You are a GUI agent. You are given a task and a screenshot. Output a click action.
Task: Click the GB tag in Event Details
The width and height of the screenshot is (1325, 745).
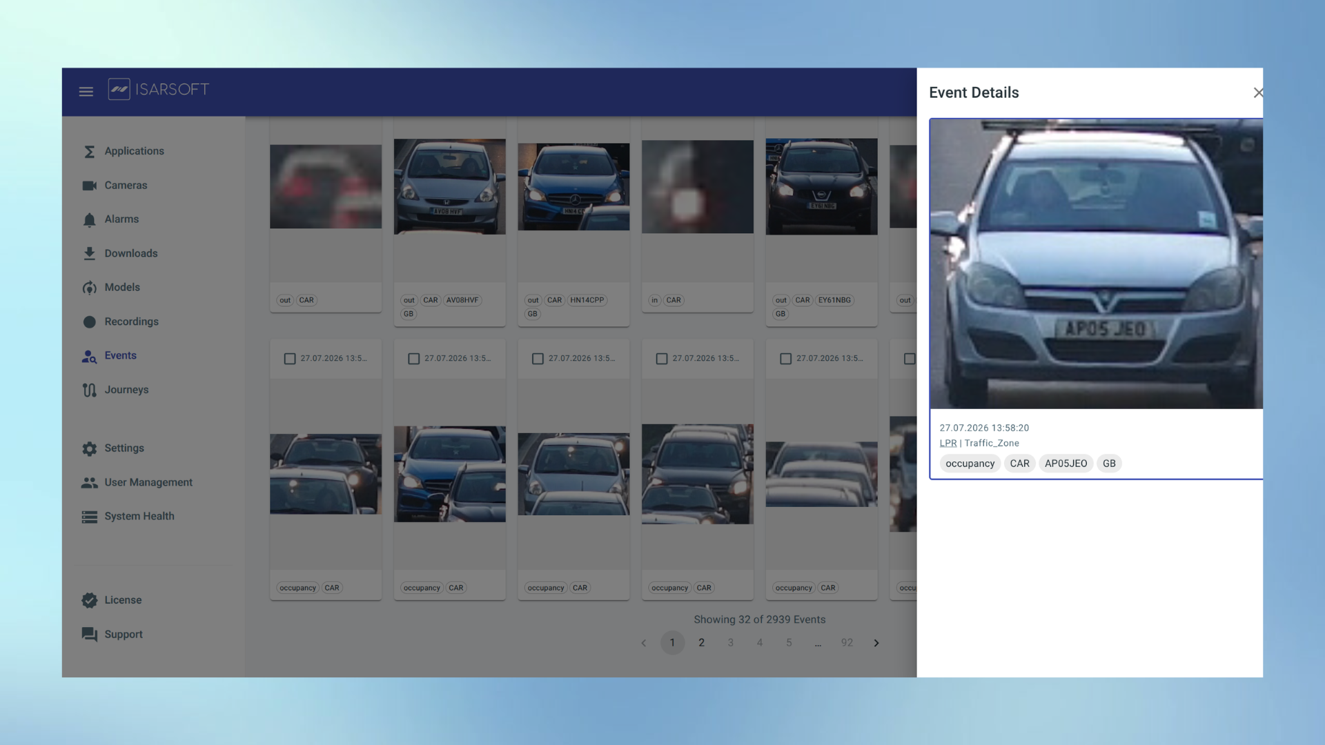pos(1109,464)
